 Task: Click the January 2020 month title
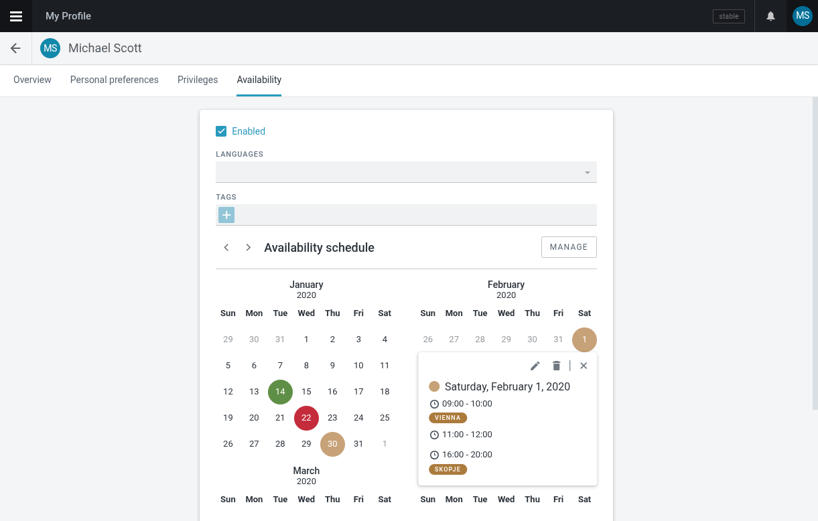[x=306, y=289]
